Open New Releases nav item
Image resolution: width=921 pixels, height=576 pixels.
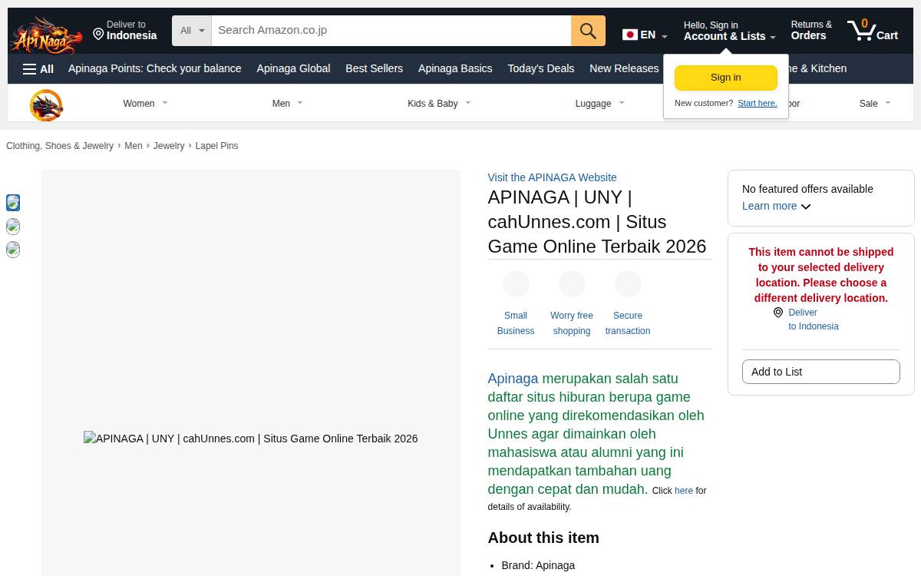pyautogui.click(x=624, y=68)
